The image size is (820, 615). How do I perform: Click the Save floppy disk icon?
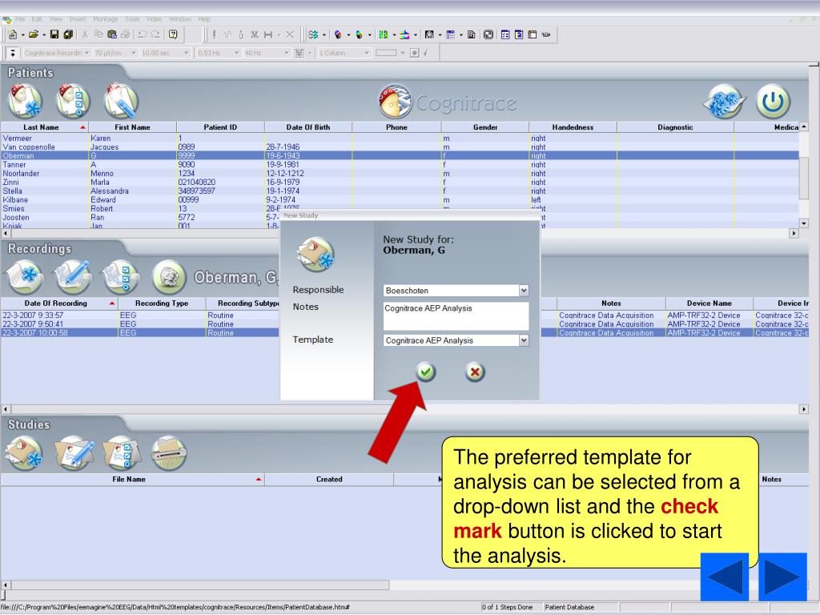[x=54, y=34]
